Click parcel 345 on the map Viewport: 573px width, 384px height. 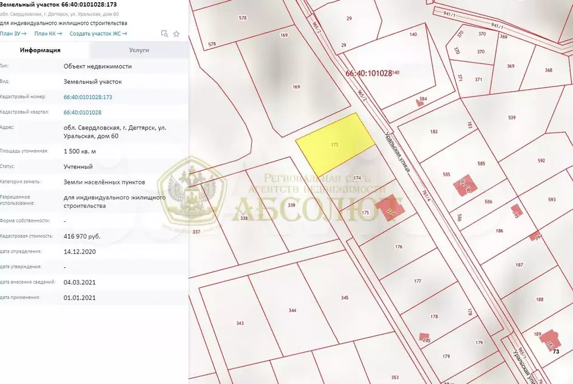point(345,298)
